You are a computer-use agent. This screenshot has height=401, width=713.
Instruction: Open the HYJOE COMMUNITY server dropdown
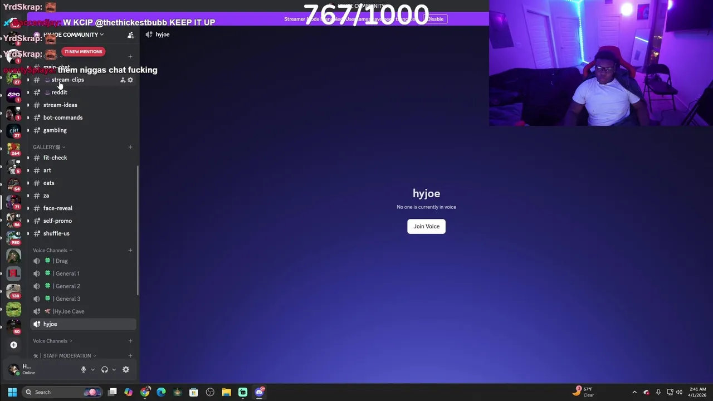click(73, 35)
